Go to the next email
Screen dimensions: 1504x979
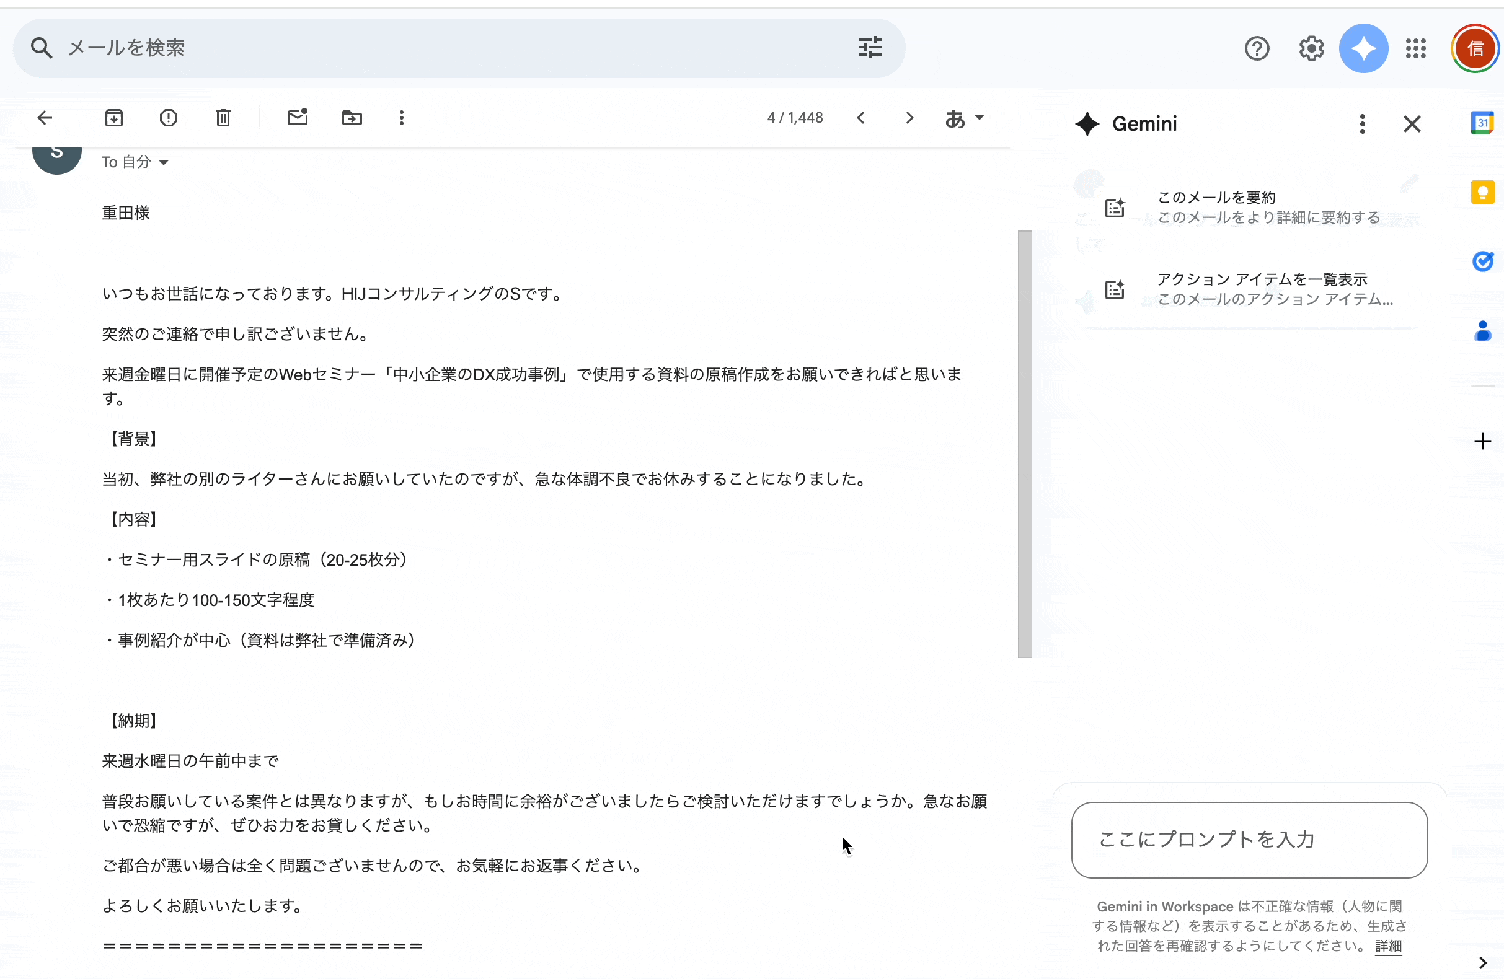[908, 118]
